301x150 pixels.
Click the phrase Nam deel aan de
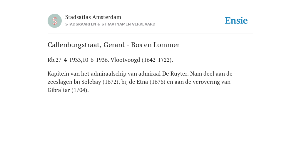point(211,74)
